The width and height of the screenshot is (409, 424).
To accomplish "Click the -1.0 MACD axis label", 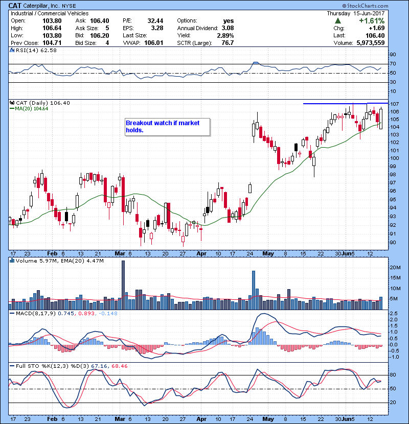I will point(393,357).
